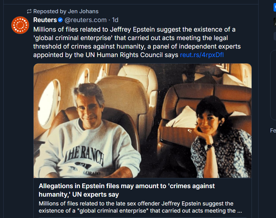This screenshot has height=218, width=276.
Task: Click the partially visible 'Fe' sidebar link
Action: [273, 131]
